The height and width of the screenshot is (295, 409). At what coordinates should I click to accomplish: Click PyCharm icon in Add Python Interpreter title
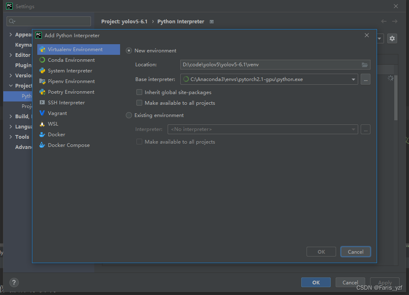[x=39, y=35]
